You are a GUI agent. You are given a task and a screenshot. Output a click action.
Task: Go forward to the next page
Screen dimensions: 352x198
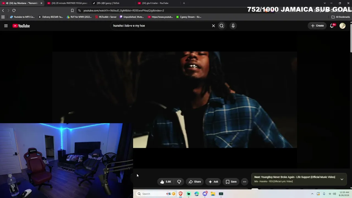8,10
